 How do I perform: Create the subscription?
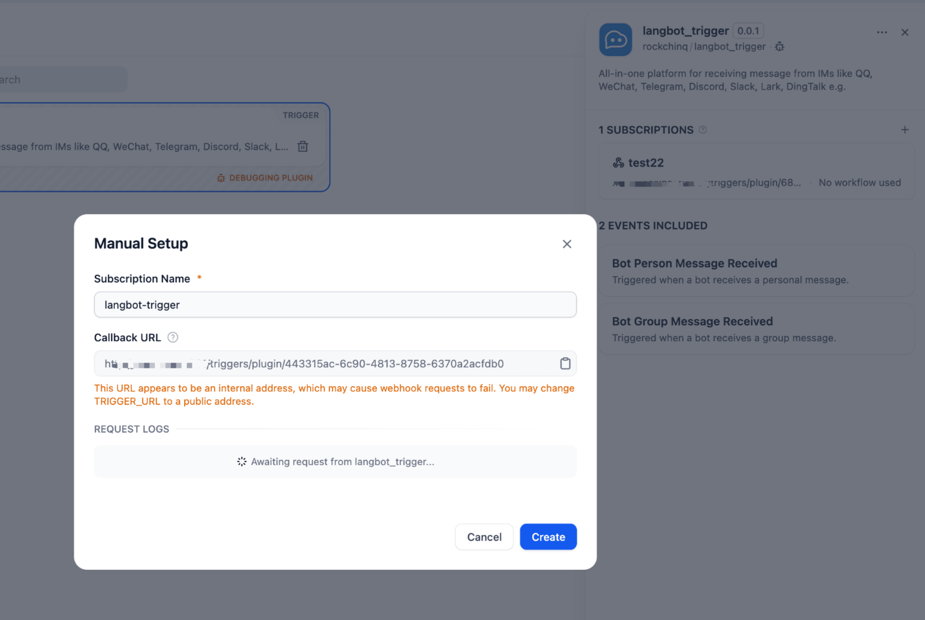(x=548, y=537)
